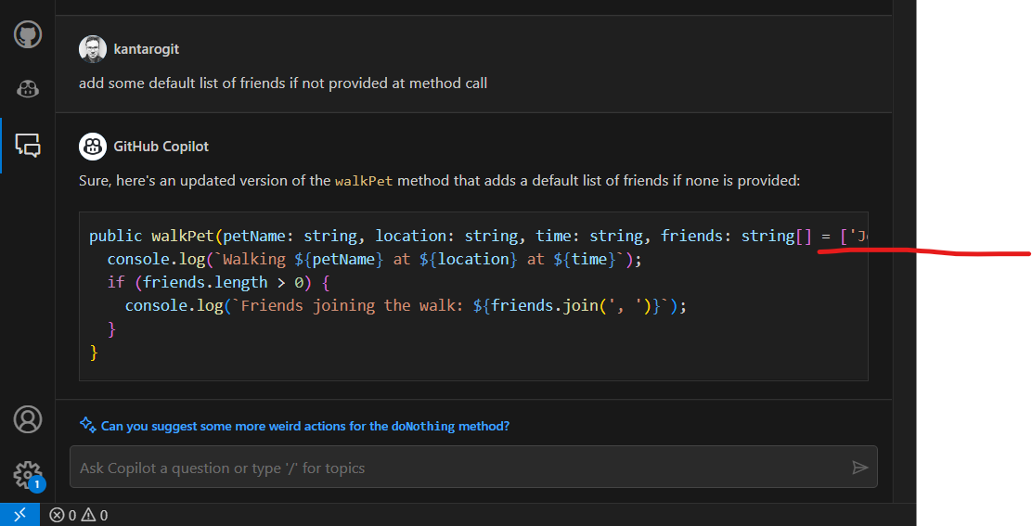Open the GitHub view in activity bar
The width and height of the screenshot is (1032, 526).
point(28,34)
